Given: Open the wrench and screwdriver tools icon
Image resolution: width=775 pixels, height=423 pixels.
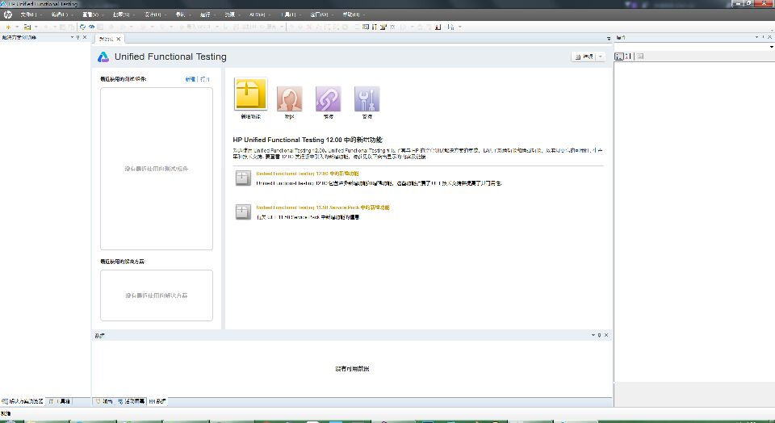Looking at the screenshot, I should coord(367,98).
